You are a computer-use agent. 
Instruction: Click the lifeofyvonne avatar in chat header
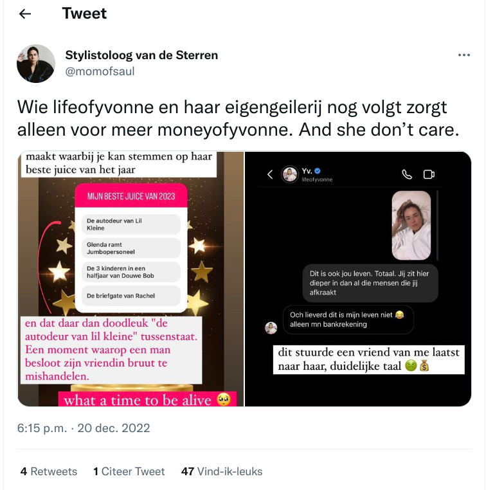pyautogui.click(x=289, y=174)
